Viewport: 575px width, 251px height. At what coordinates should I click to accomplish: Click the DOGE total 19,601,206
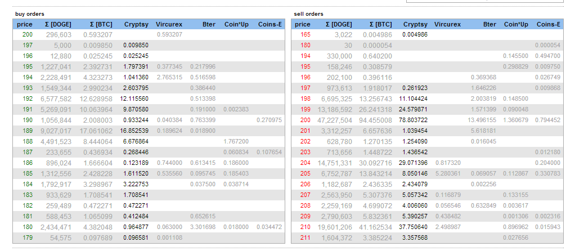[335, 227]
